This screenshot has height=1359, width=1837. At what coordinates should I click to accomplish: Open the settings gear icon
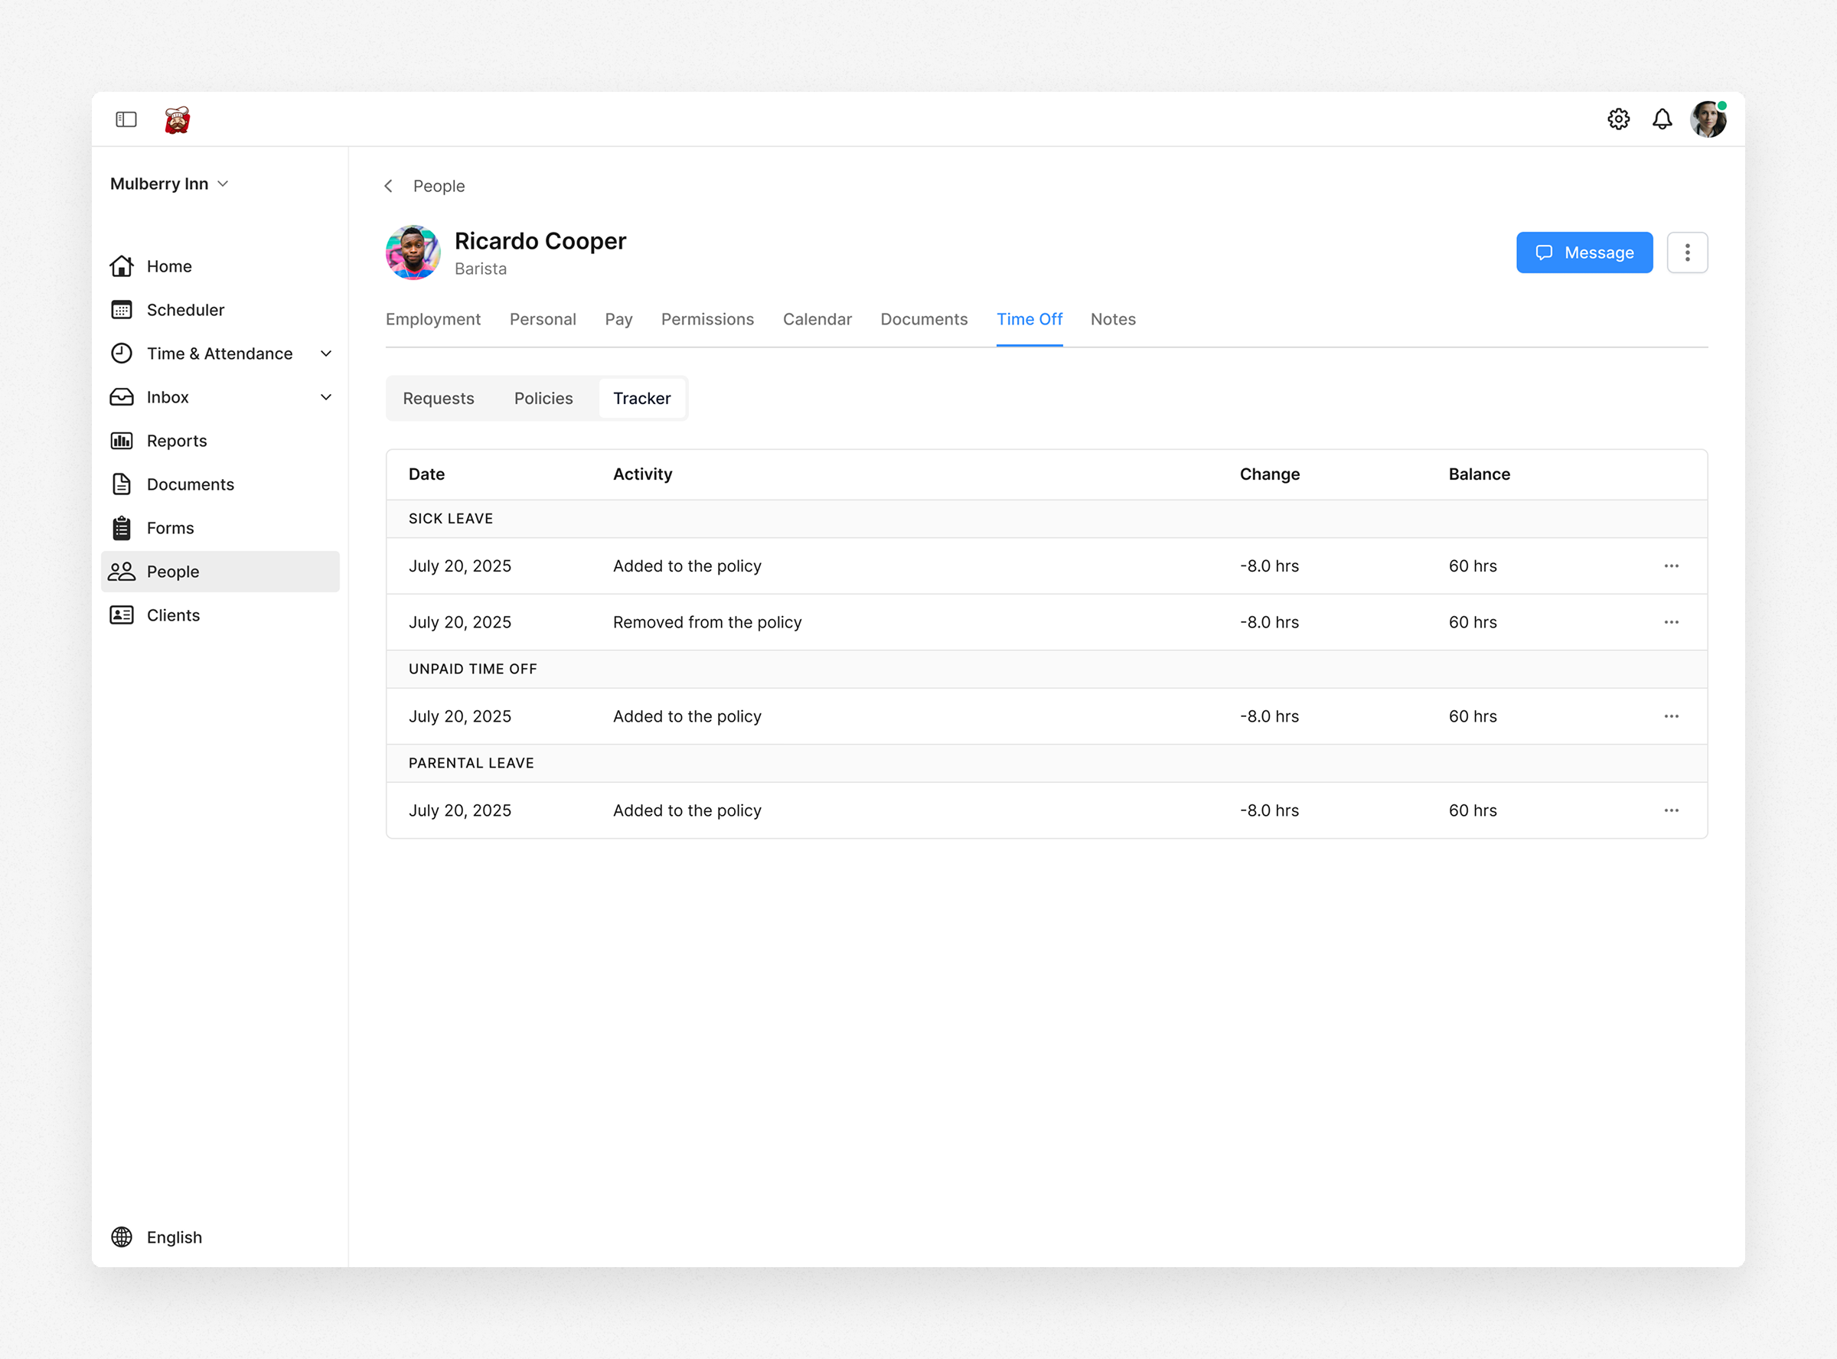[x=1618, y=119]
